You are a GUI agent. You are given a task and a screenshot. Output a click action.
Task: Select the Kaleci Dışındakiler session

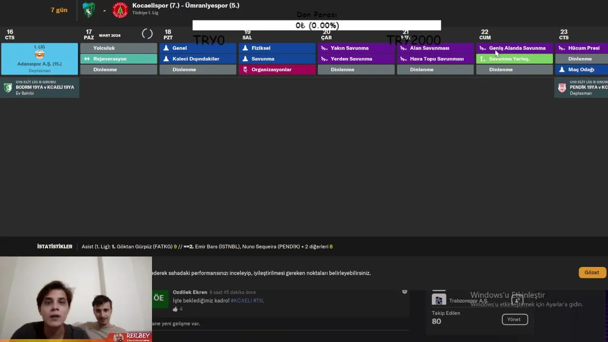198,59
